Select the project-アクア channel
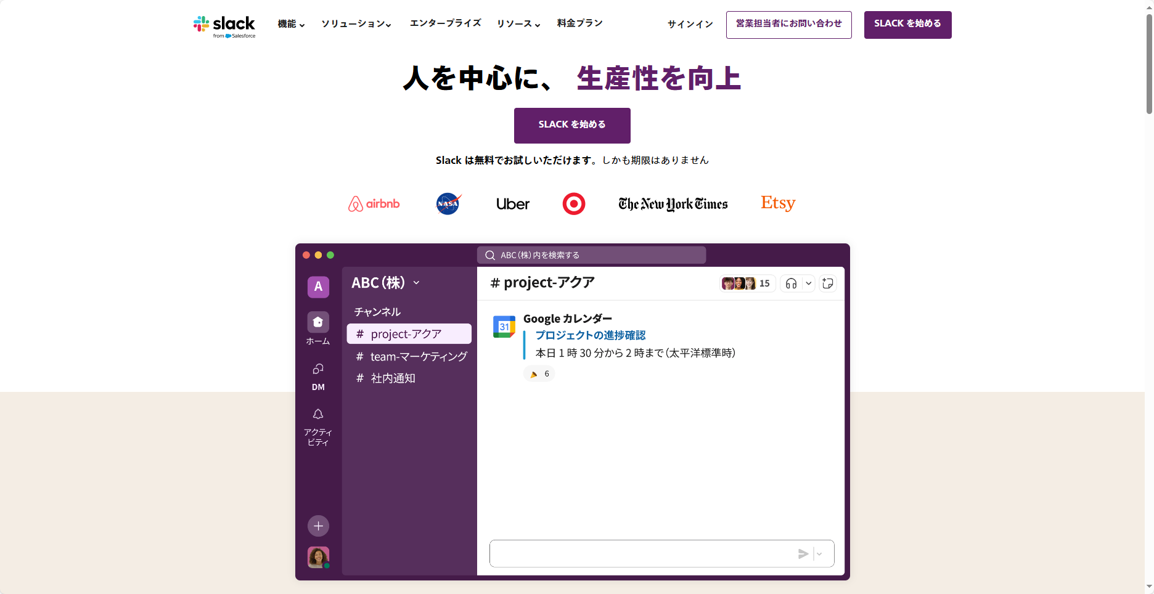This screenshot has height=594, width=1154. click(x=409, y=334)
